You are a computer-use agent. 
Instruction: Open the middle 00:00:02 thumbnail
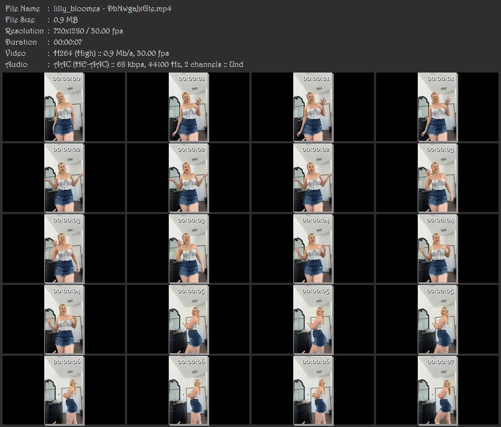188,178
